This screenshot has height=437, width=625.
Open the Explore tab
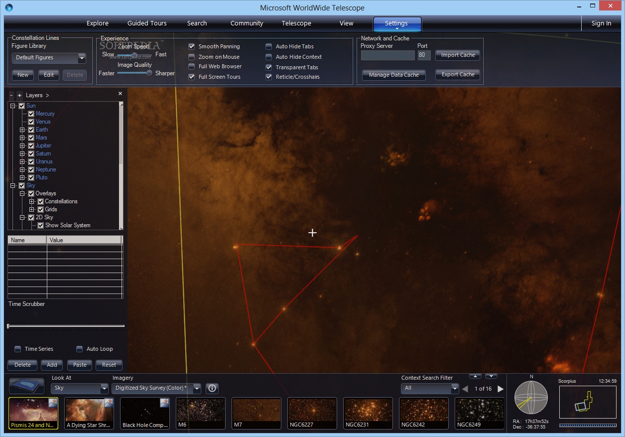click(x=98, y=23)
